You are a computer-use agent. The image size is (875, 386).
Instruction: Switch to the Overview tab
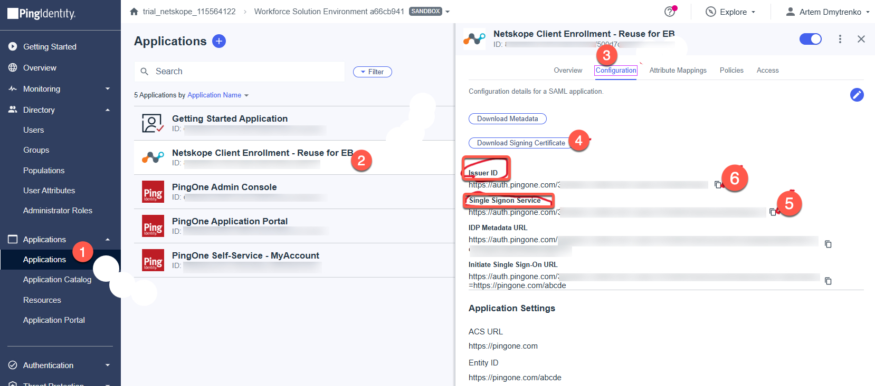[568, 71]
